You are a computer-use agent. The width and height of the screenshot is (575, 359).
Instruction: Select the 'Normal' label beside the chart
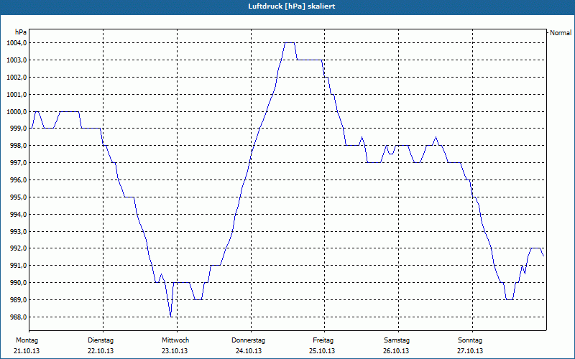[x=561, y=32]
